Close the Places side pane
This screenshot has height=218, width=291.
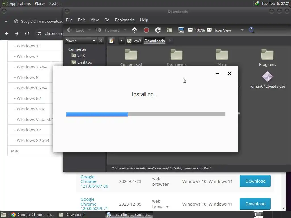point(101,41)
